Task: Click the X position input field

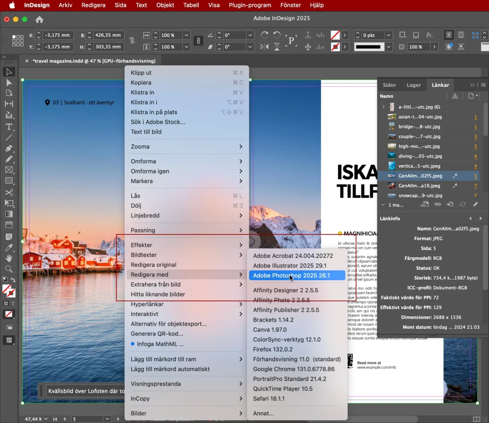Action: (x=58, y=35)
